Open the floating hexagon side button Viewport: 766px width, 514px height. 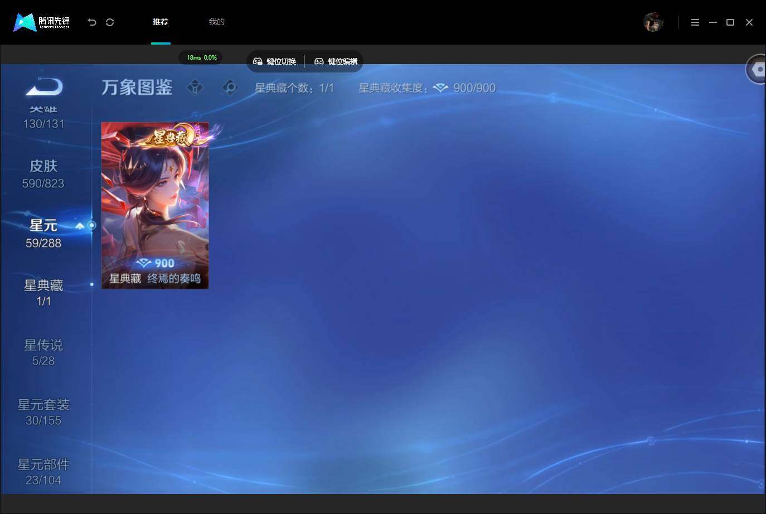757,70
